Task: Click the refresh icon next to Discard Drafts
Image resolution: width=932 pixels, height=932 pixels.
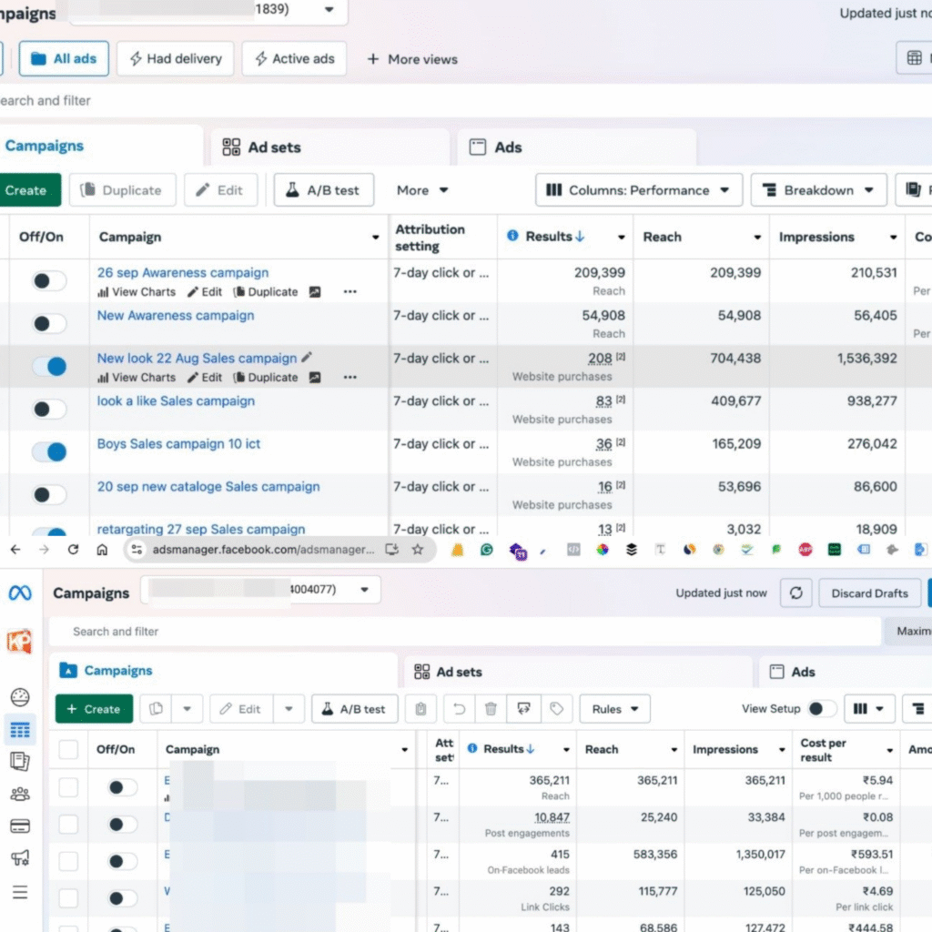Action: pos(795,593)
